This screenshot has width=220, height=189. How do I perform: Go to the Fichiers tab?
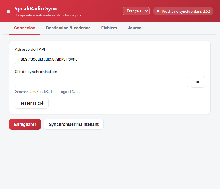(x=109, y=28)
